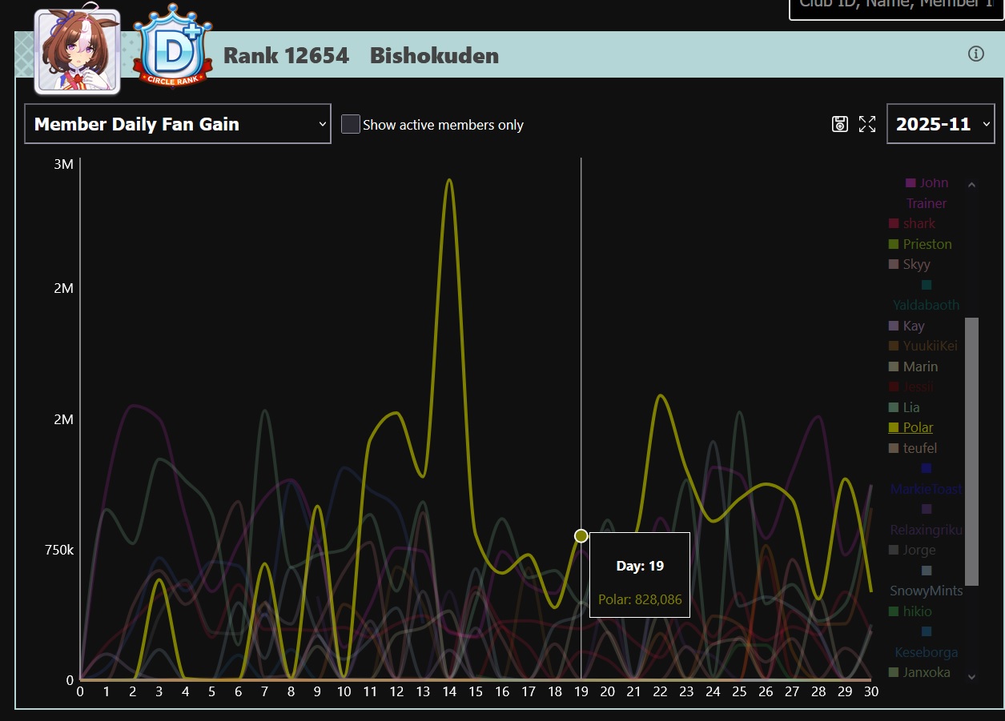This screenshot has height=721, width=1005.
Task: Toggle Yaldabaoth series in legend
Action: (927, 294)
